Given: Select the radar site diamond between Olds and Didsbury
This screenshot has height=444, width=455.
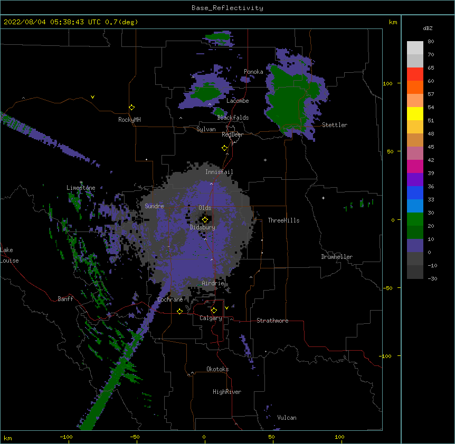Looking at the screenshot, I should pyautogui.click(x=205, y=220).
